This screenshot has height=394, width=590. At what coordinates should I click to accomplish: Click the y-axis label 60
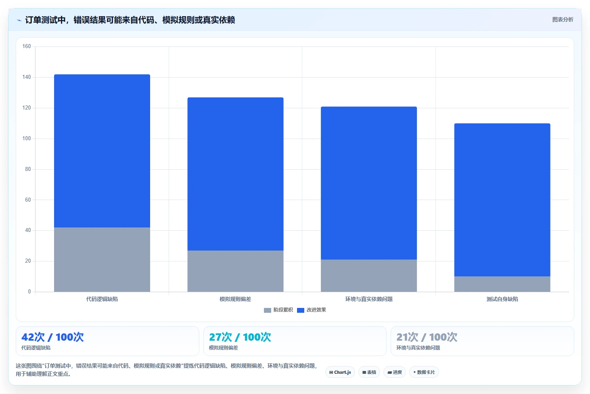click(x=28, y=200)
